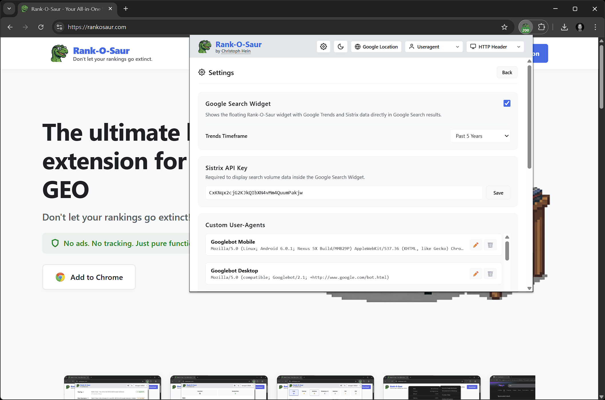
Task: Delete the Googlebot Desktop user-agent
Action: tap(490, 274)
